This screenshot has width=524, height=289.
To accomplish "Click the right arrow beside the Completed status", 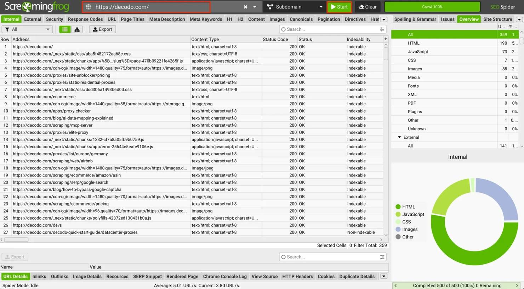I will [517, 285].
